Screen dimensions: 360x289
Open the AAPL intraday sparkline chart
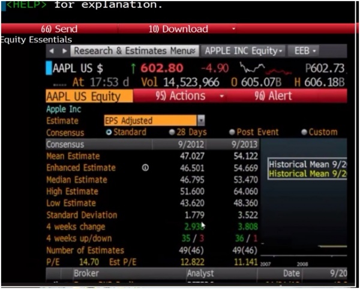(266, 68)
